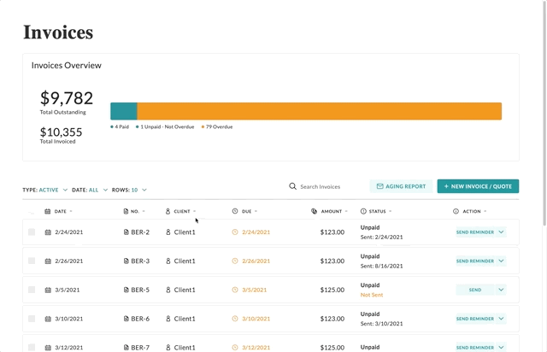Click the Action column header
Image resolution: width=547 pixels, height=352 pixels.
click(470, 211)
